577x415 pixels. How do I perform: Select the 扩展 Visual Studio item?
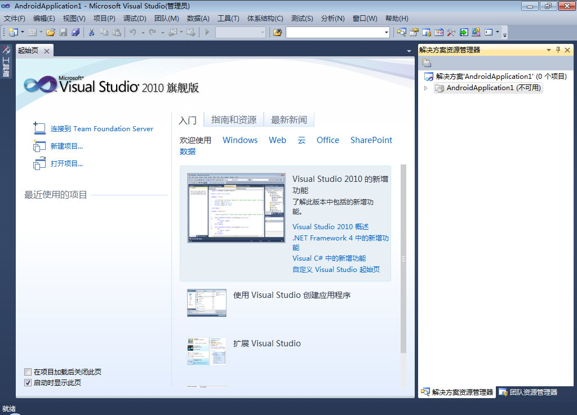point(267,343)
